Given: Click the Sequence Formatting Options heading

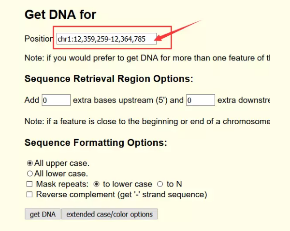Looking at the screenshot, I should click(x=96, y=143).
